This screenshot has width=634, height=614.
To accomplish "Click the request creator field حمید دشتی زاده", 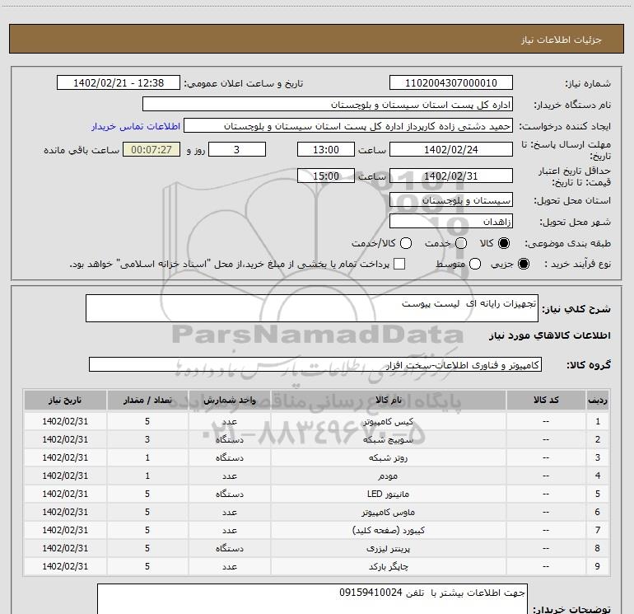I will [348, 126].
